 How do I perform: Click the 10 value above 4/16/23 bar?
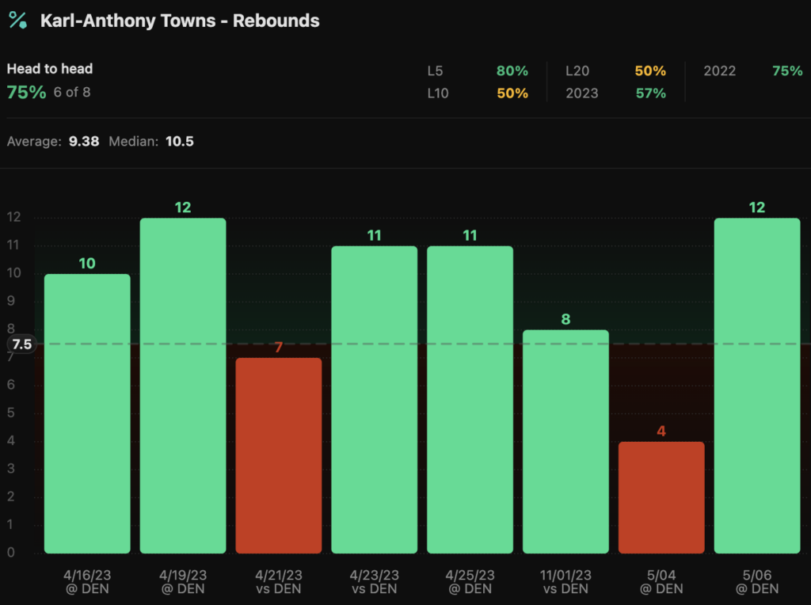click(87, 264)
